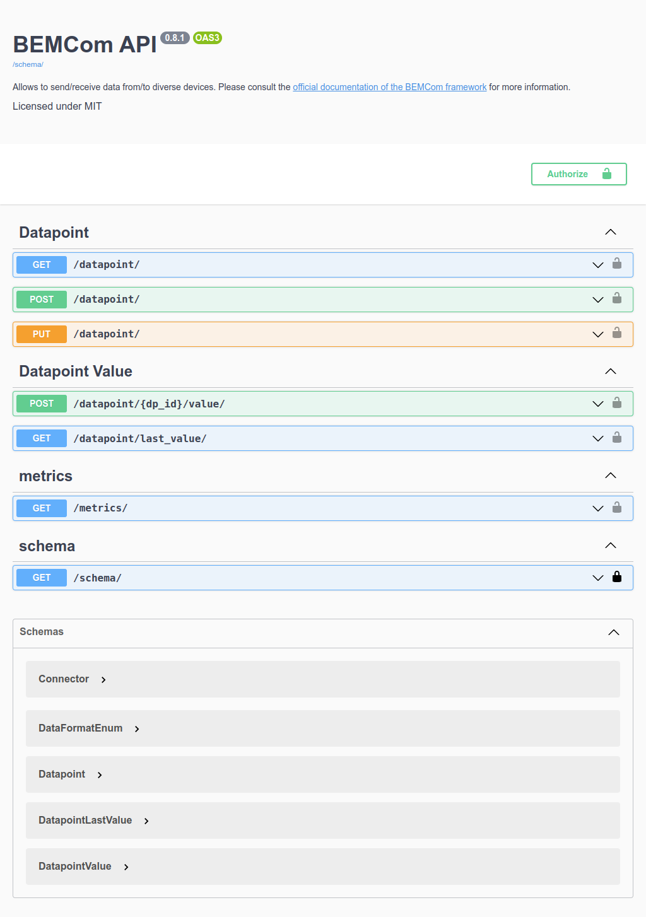
Task: Open official BEMCom framework documentation link
Action: tap(389, 87)
